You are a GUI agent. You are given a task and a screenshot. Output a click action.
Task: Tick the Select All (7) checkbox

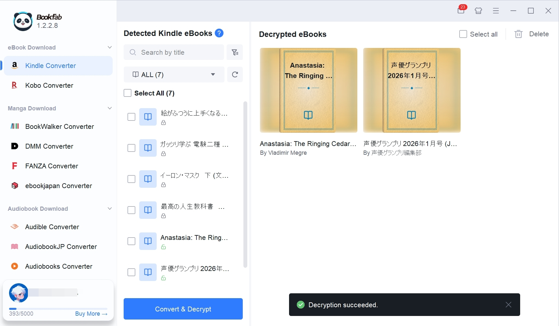point(128,93)
